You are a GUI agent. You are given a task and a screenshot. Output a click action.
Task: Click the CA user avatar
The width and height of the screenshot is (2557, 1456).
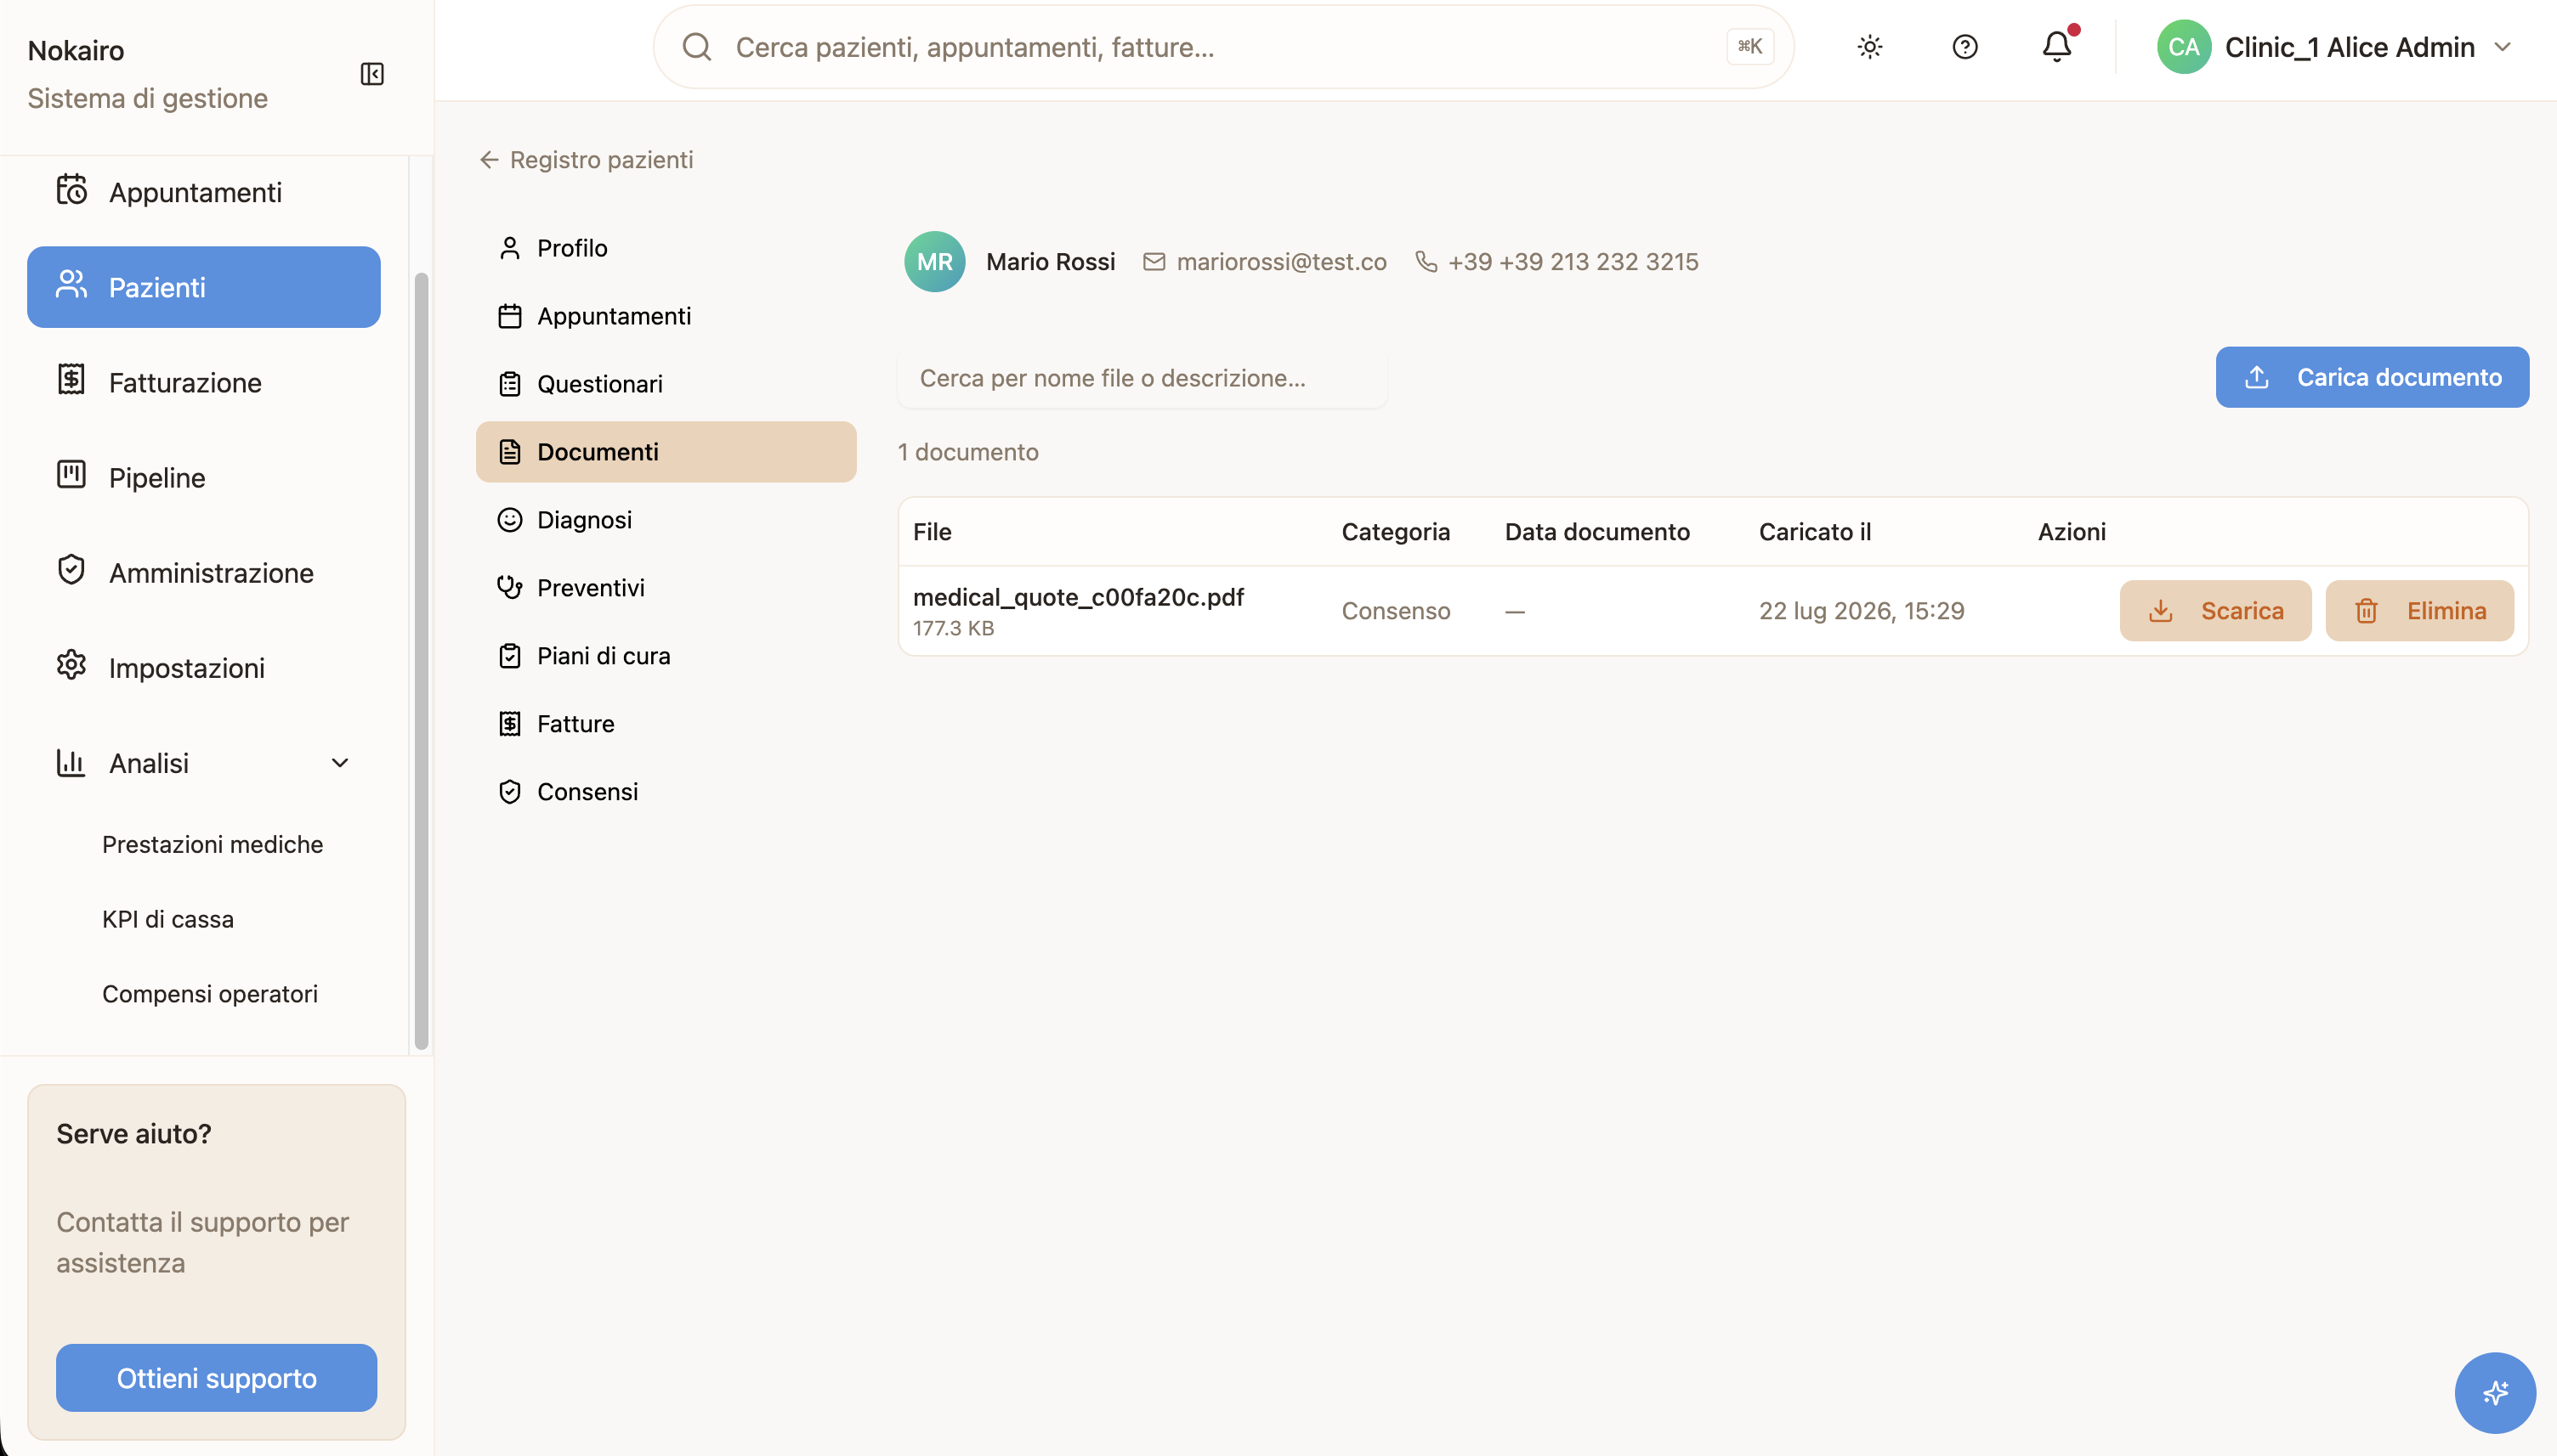click(2184, 47)
